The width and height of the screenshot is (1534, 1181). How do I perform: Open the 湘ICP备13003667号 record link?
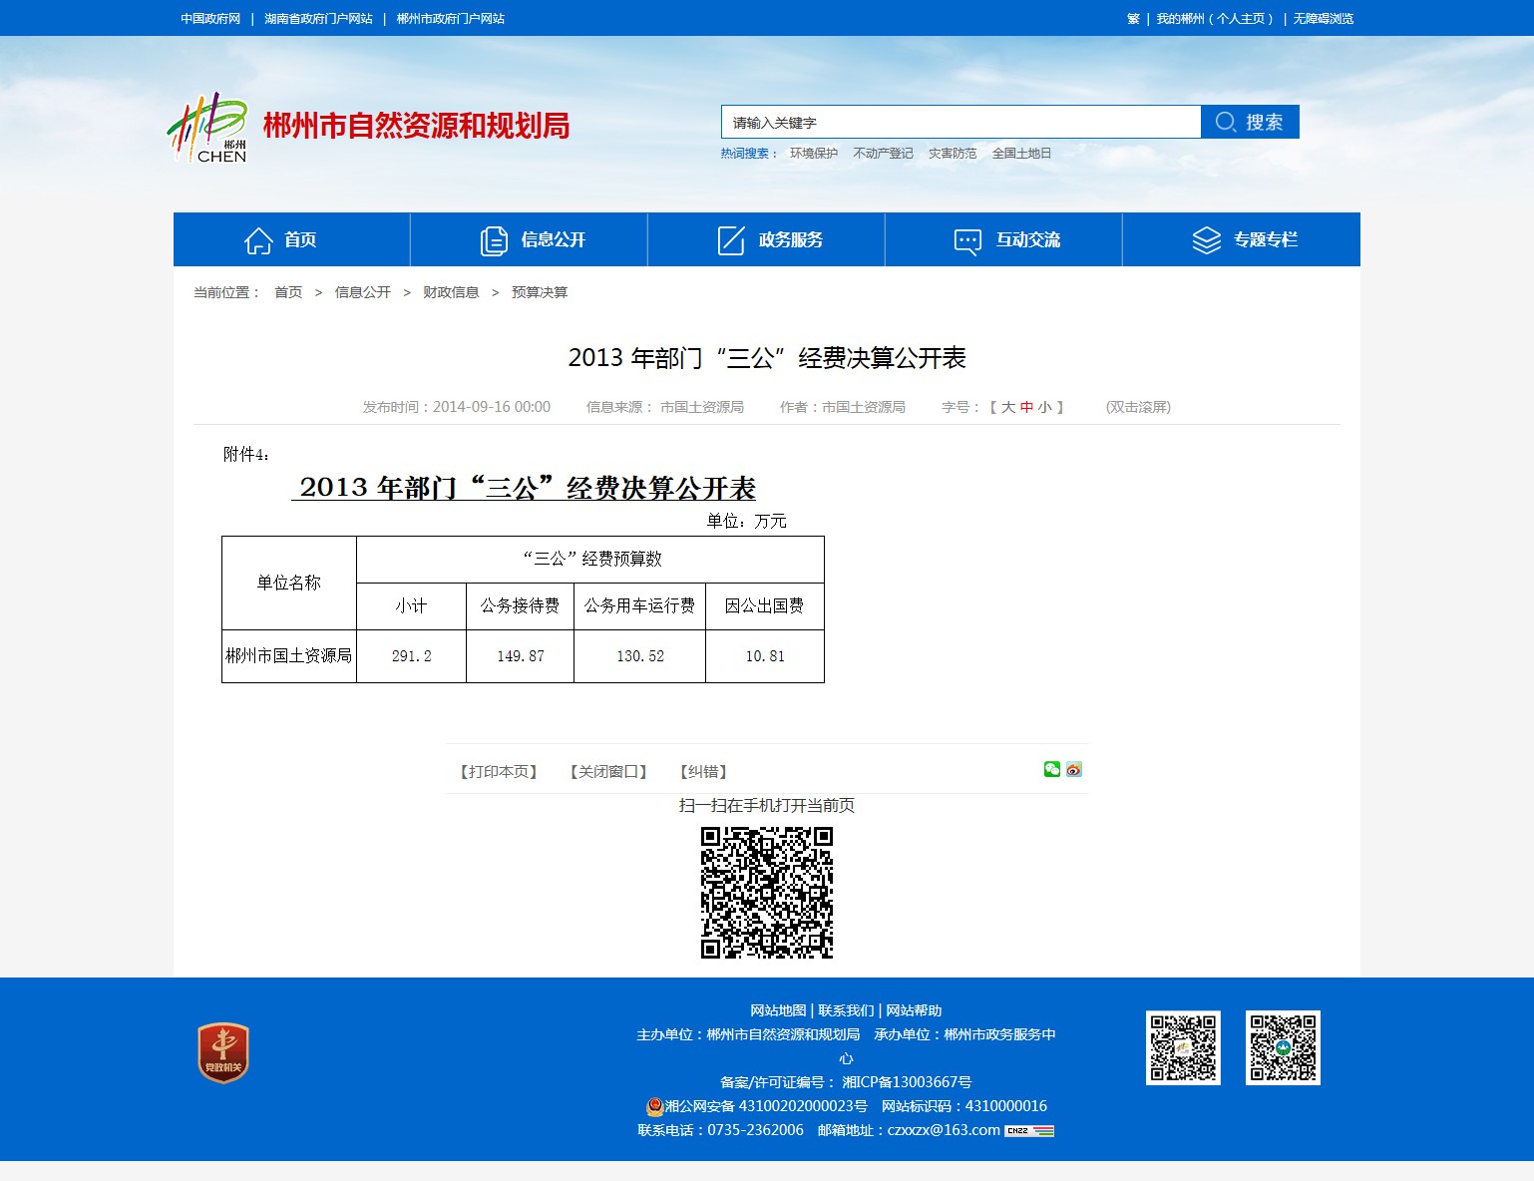click(907, 1082)
